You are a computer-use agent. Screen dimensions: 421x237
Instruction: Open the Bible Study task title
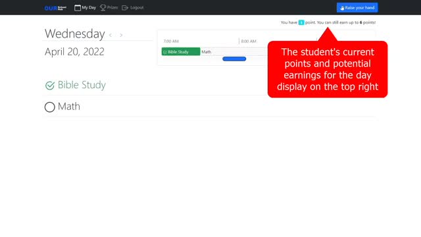tap(82, 85)
